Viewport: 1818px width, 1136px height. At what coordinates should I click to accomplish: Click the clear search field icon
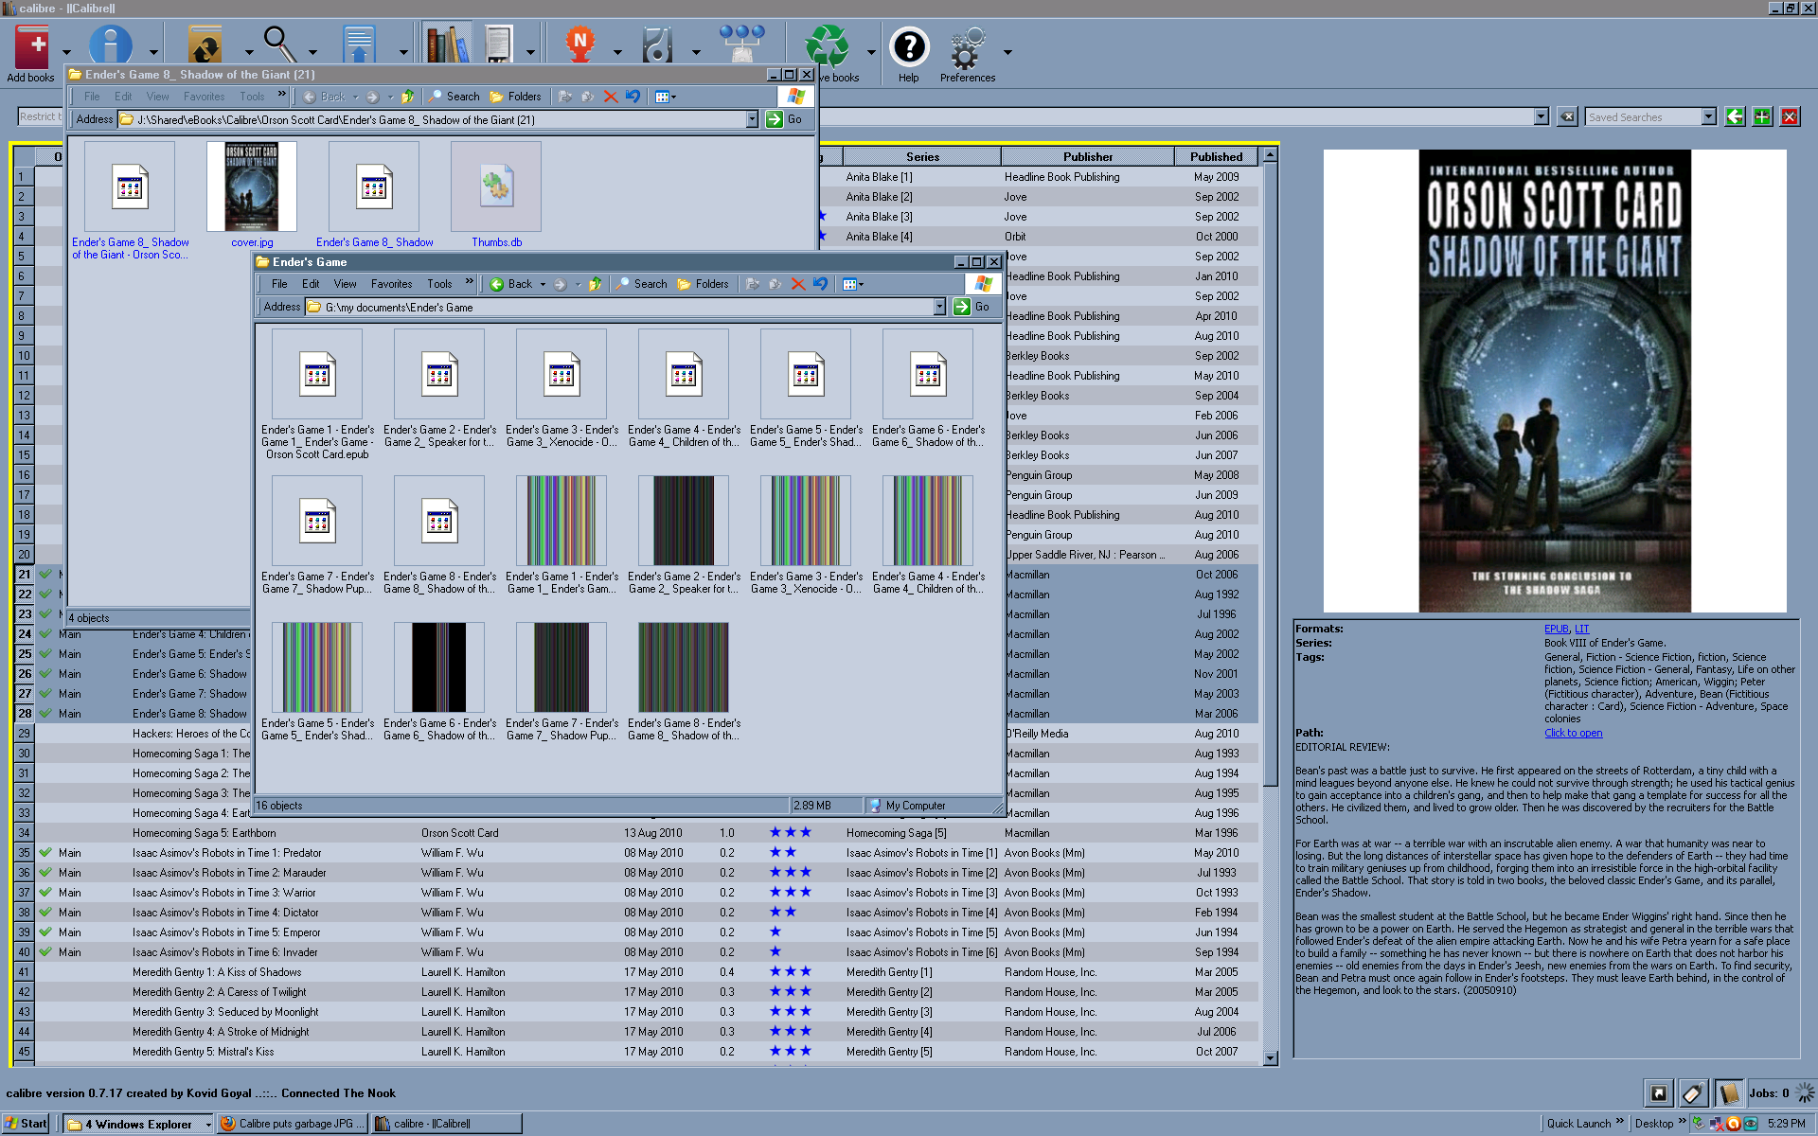1568,116
